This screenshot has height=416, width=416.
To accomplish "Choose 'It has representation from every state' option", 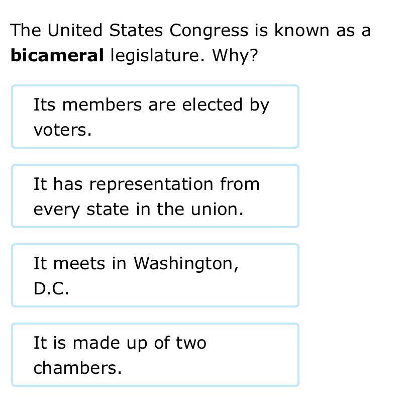I will pos(155,196).
